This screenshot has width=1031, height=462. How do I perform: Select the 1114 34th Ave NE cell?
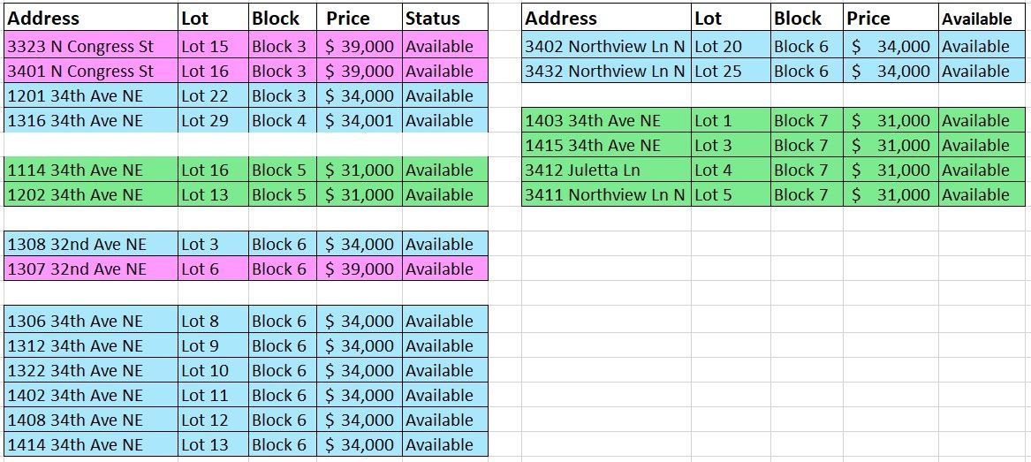point(91,170)
